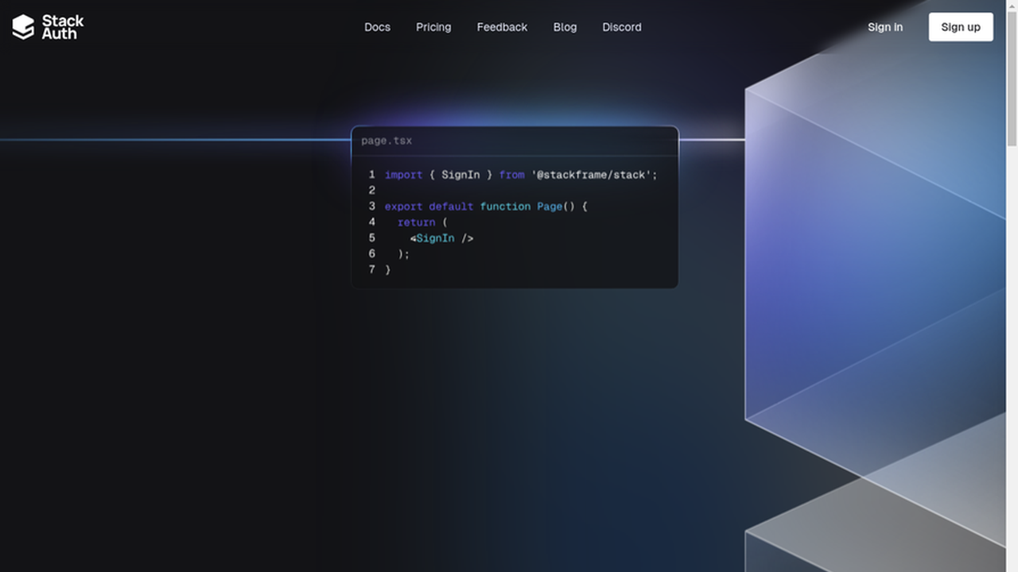This screenshot has height=572, width=1018.
Task: Go to the Pricing page
Action: (433, 27)
